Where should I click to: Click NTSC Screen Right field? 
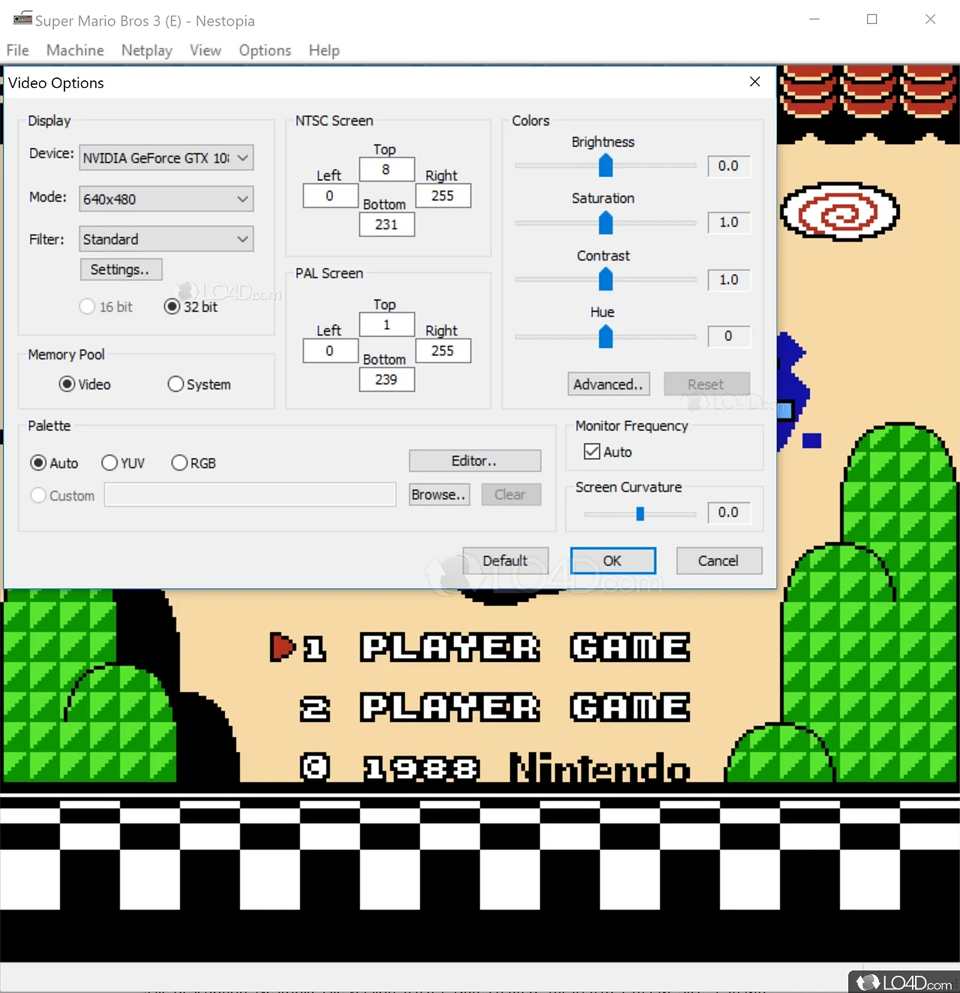click(x=442, y=196)
